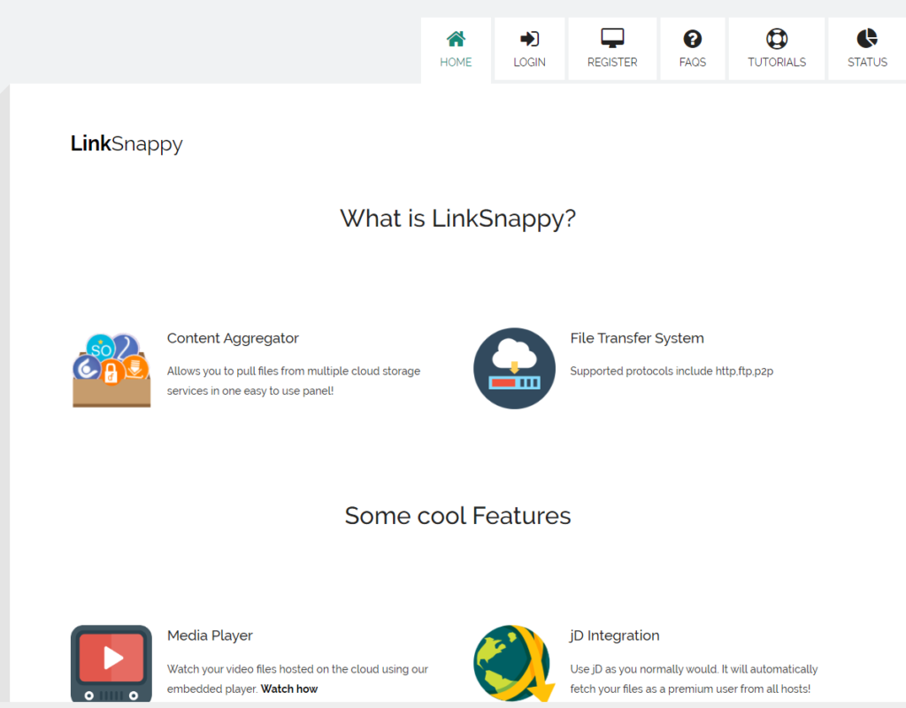The image size is (906, 708).
Task: Click the lifebuoy Tutorials icon
Action: (x=777, y=39)
